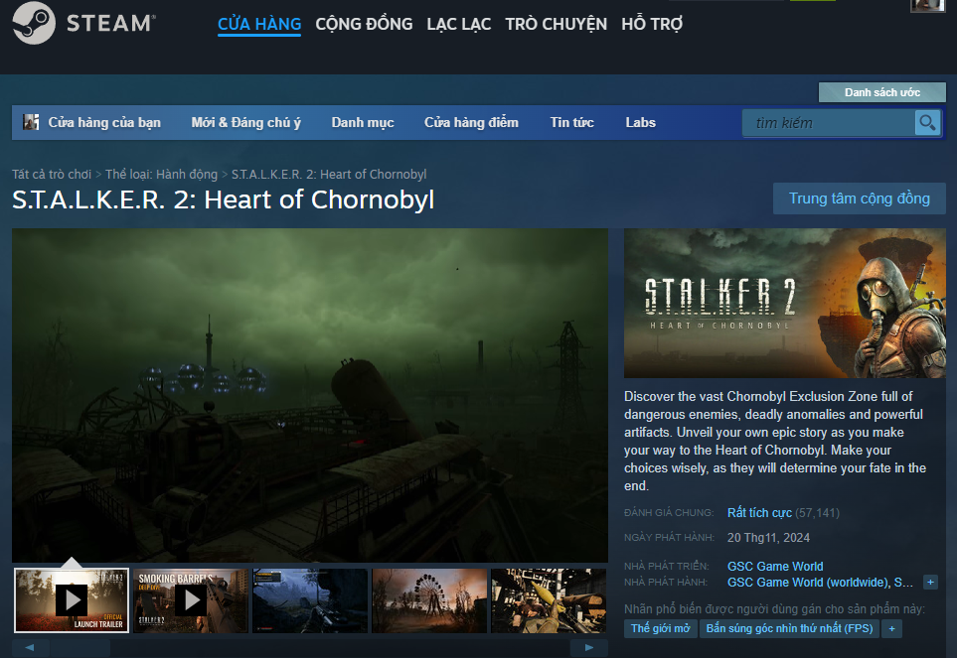Image resolution: width=957 pixels, height=658 pixels.
Task: Focus the tìm kiếm search field
Action: point(829,122)
